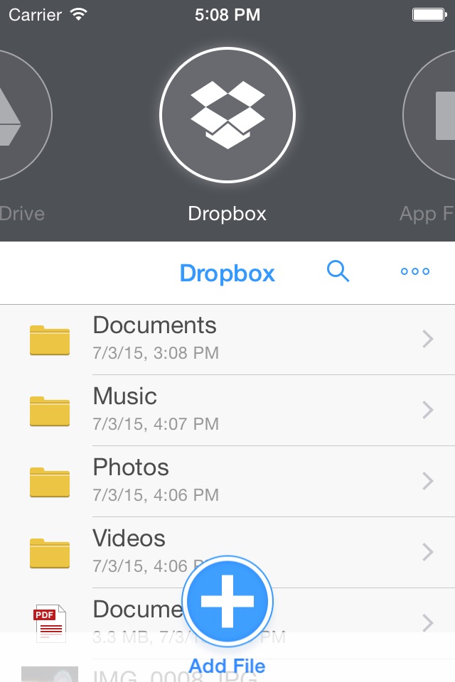This screenshot has width=455, height=682.
Task: Tap the 5:08 PM status bar clock
Action: [227, 15]
